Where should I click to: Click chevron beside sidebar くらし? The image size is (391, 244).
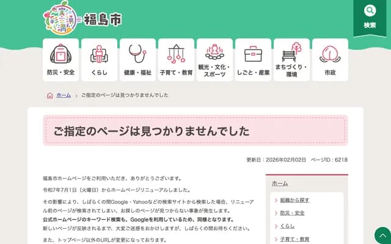(x=276, y=226)
